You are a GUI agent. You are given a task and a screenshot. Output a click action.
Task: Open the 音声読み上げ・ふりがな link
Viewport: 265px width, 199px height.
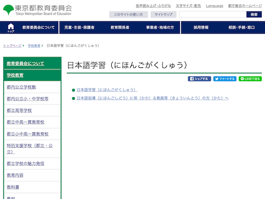(x=153, y=6)
